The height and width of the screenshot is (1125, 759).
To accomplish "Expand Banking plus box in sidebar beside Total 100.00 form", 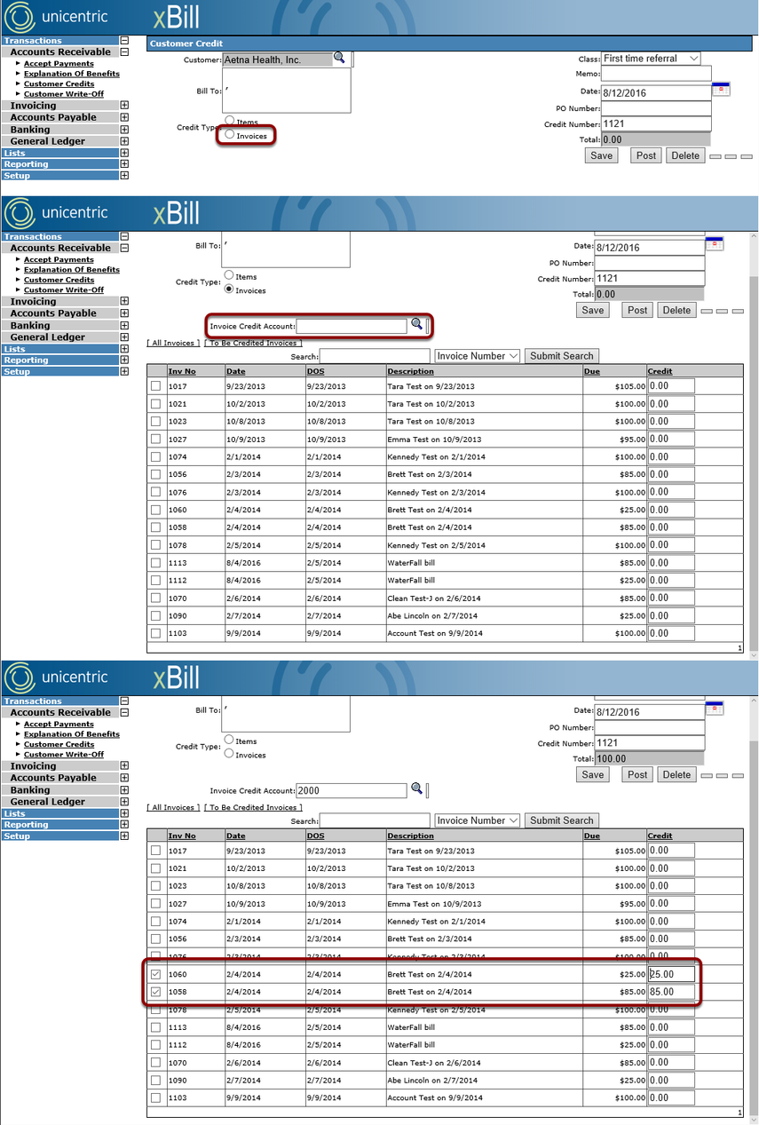I will 124,790.
